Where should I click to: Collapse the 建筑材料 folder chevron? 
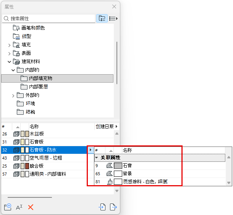pos(10,62)
